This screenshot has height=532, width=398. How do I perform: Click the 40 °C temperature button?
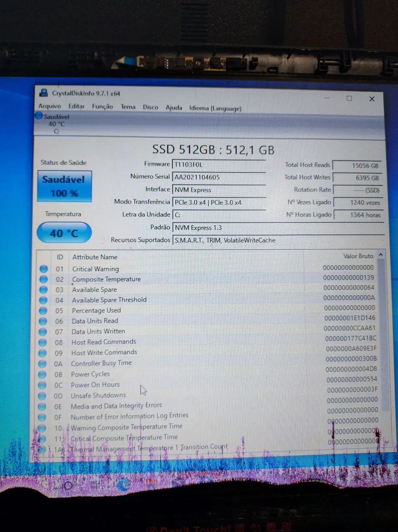(64, 233)
